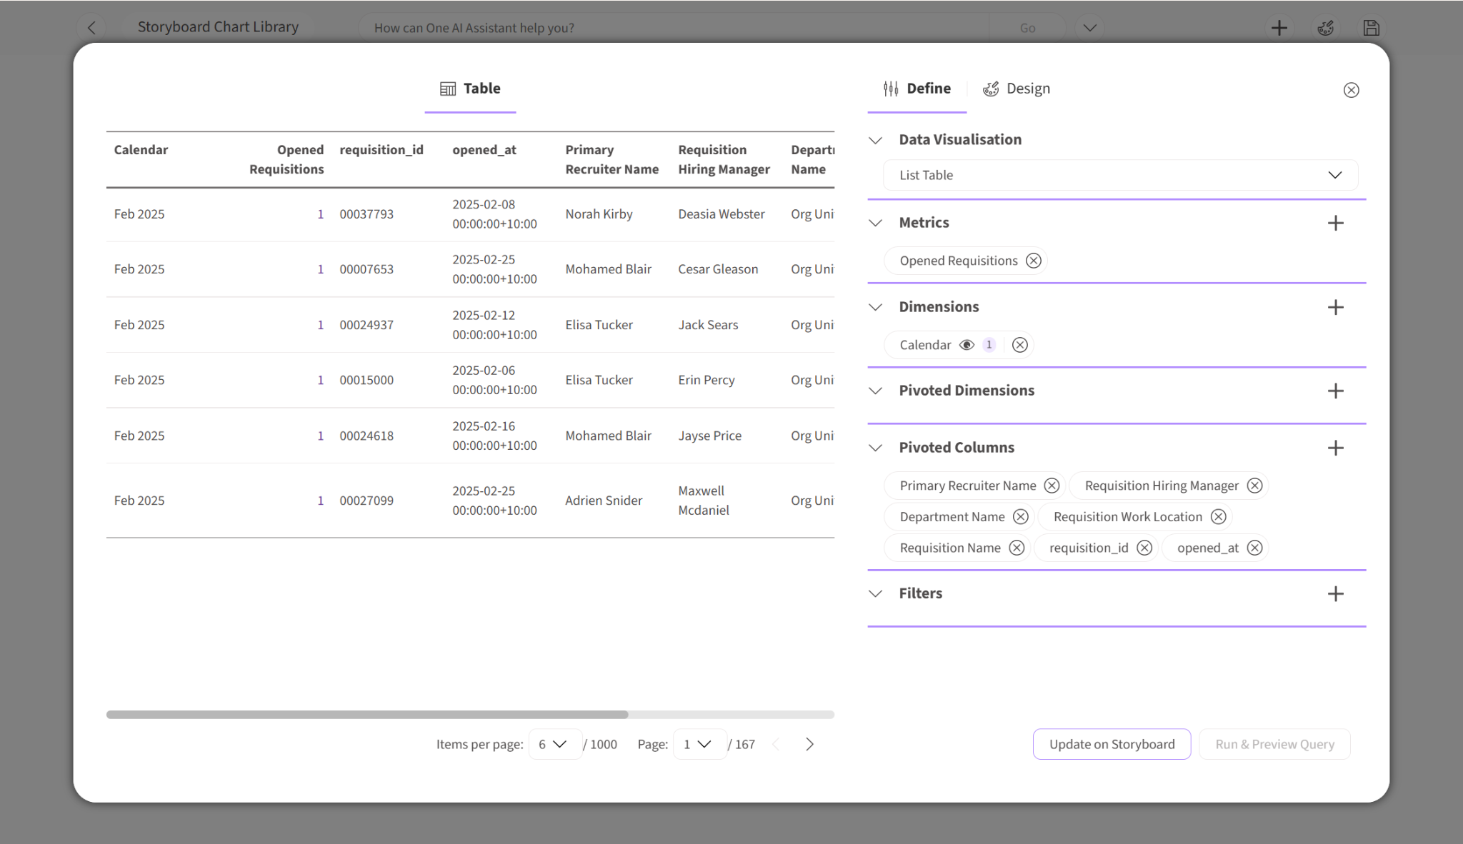Viewport: 1463px width, 844px height.
Task: Remove Primary Recruiter Name pivoted column
Action: [x=1052, y=486]
